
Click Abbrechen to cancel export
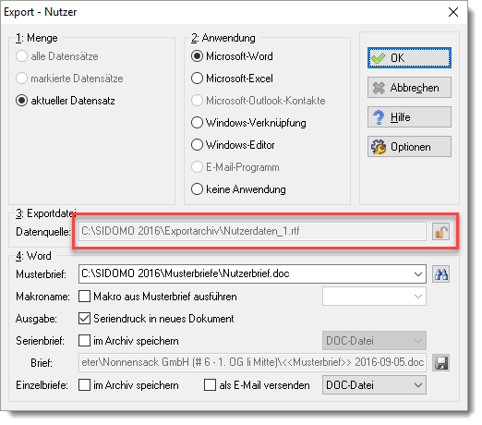pos(409,88)
